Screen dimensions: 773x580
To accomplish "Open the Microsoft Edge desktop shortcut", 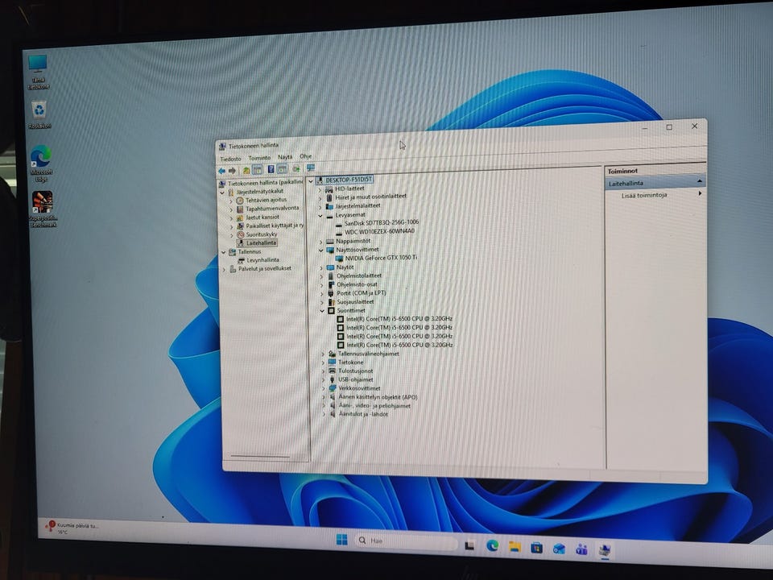I will click(41, 164).
